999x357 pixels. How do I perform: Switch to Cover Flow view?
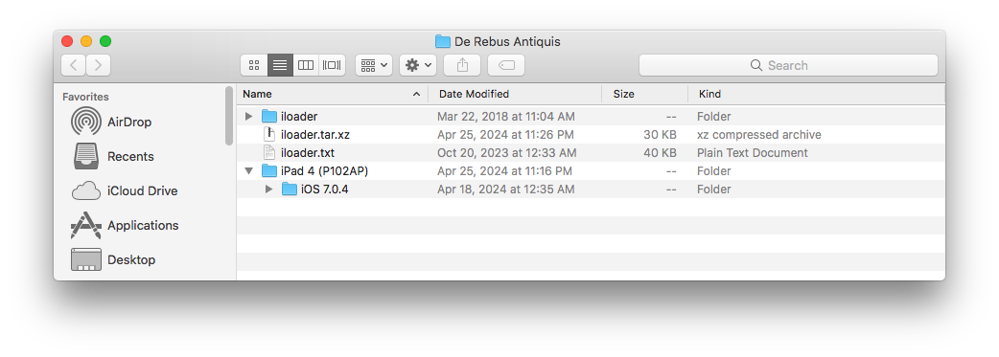coord(332,65)
